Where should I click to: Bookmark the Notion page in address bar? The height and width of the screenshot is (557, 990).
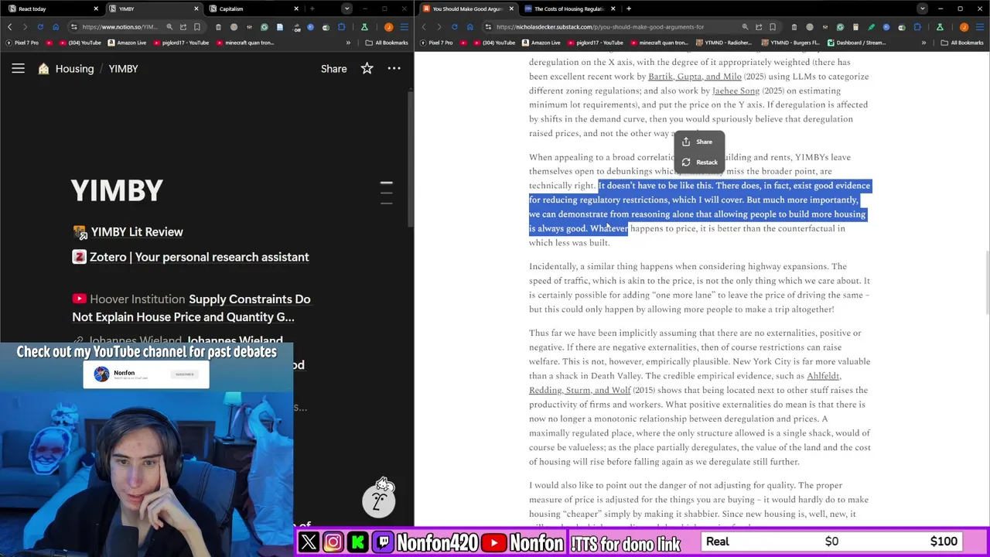[x=196, y=27]
